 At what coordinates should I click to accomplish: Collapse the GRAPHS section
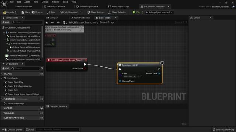2,74
